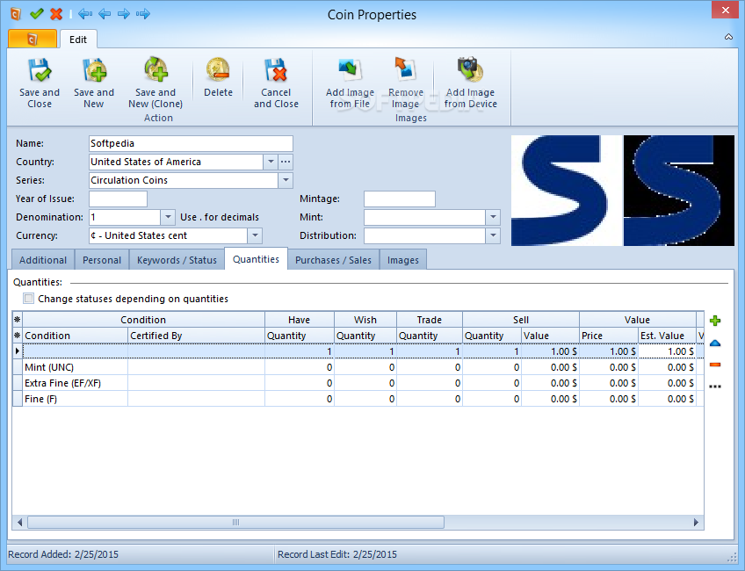The width and height of the screenshot is (745, 571).
Task: Select Quantities tab
Action: coord(257,259)
